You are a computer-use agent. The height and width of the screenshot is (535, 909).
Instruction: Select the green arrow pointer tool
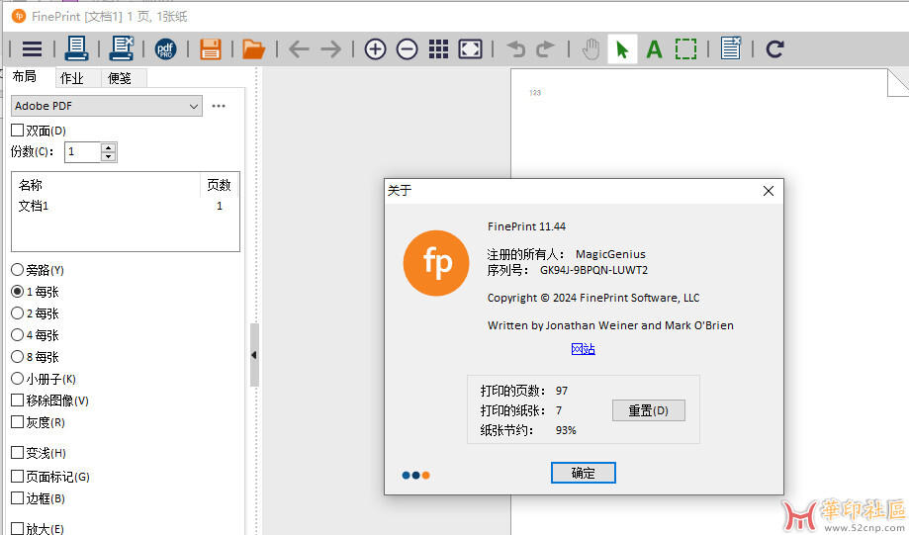[x=622, y=49]
